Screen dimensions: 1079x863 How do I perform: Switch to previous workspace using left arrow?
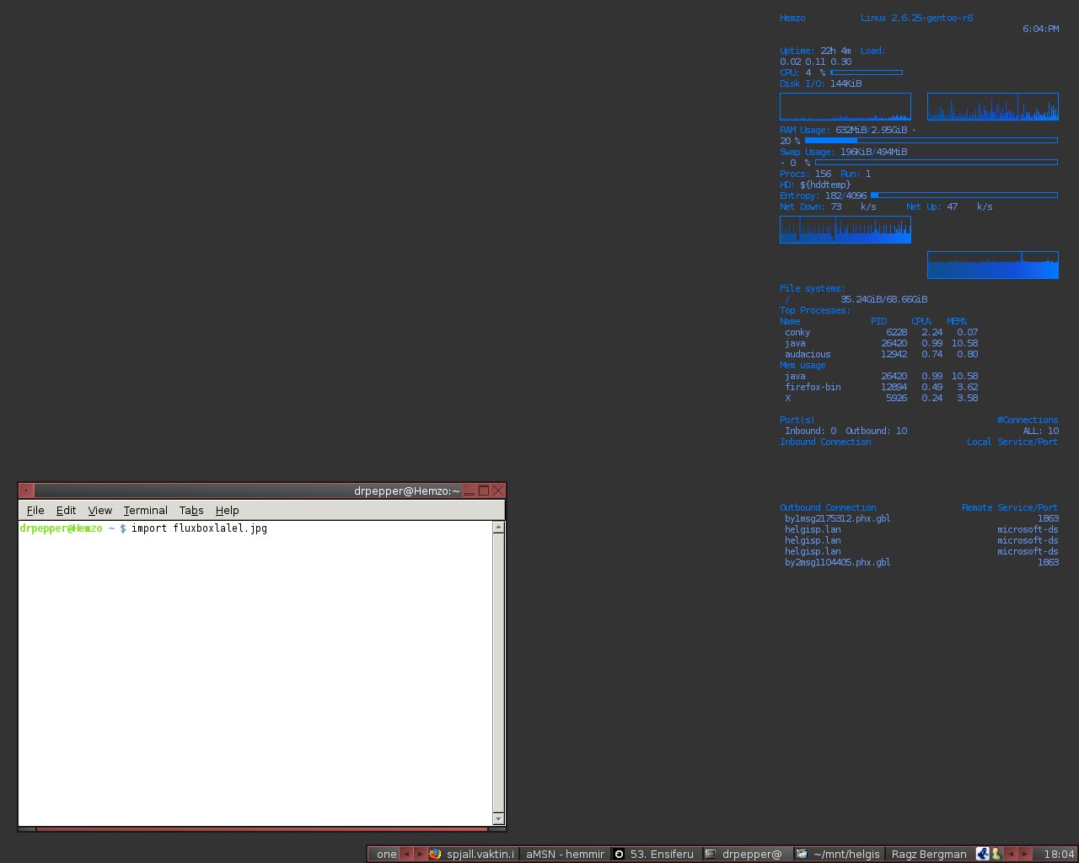click(x=405, y=854)
